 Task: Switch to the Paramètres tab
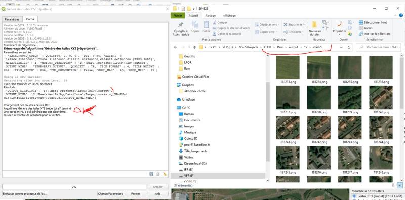(12, 19)
